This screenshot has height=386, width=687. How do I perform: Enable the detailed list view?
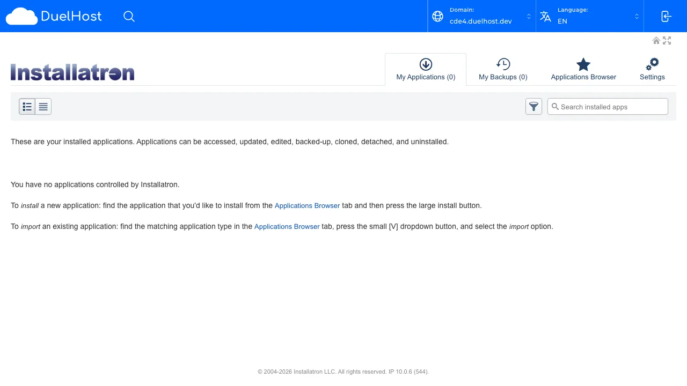click(27, 106)
